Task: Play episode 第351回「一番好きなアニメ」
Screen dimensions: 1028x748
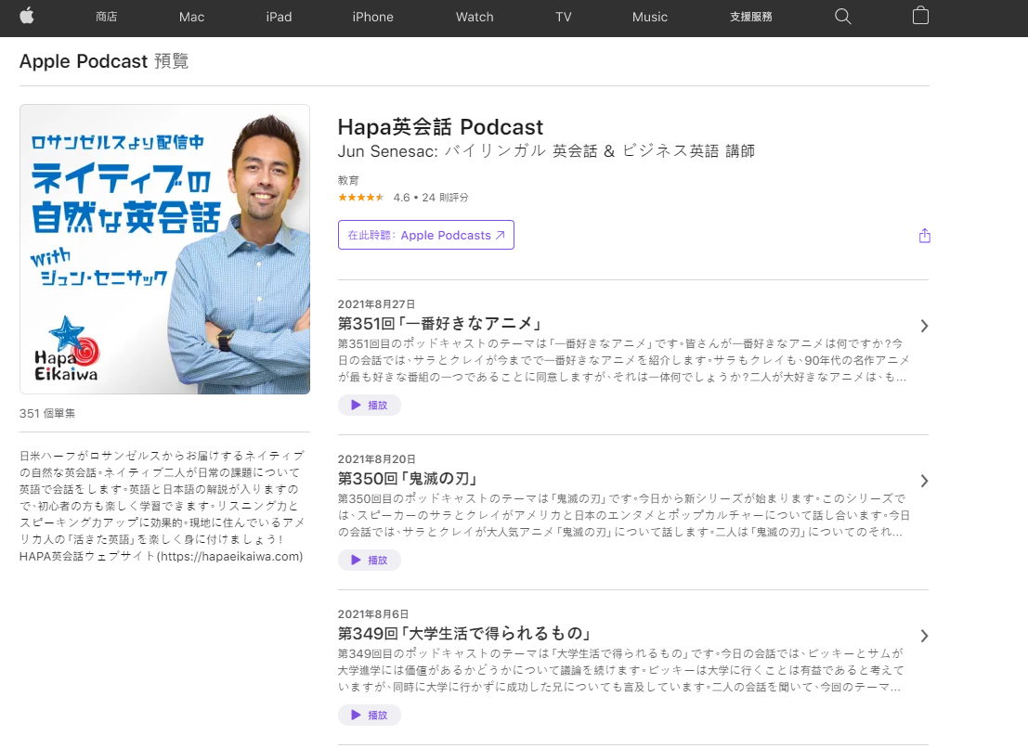Action: click(x=369, y=405)
